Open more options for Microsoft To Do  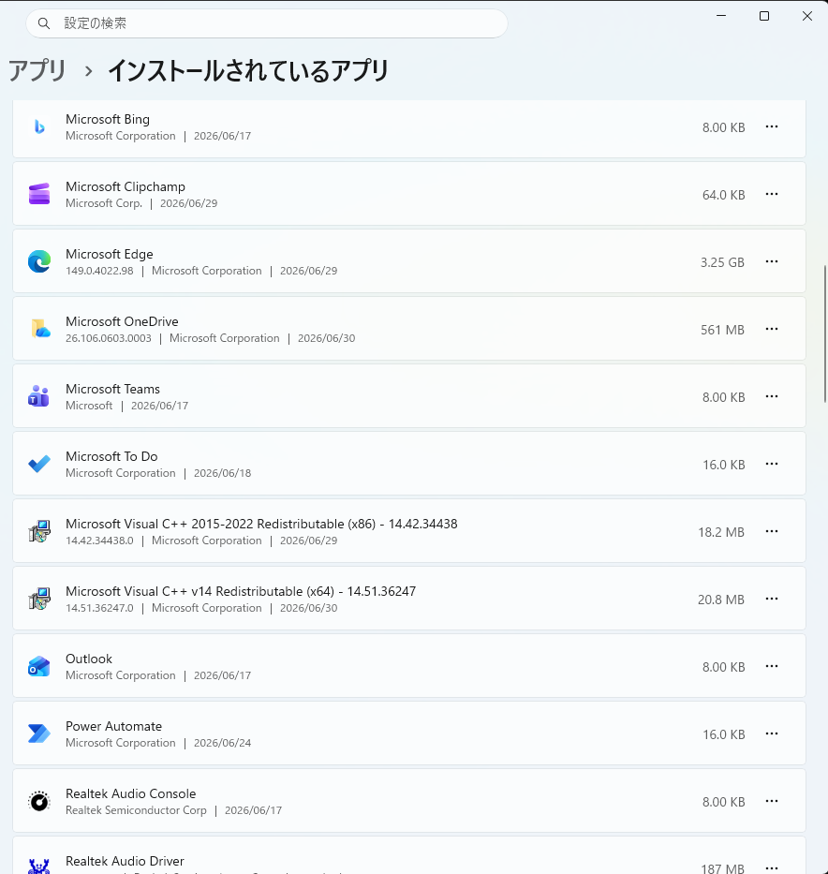pyautogui.click(x=772, y=464)
